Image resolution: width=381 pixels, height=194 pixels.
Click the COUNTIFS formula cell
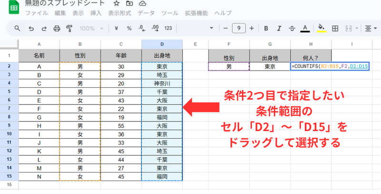pos(330,66)
